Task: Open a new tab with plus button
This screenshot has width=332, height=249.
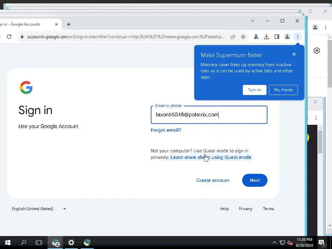Action: (69, 24)
